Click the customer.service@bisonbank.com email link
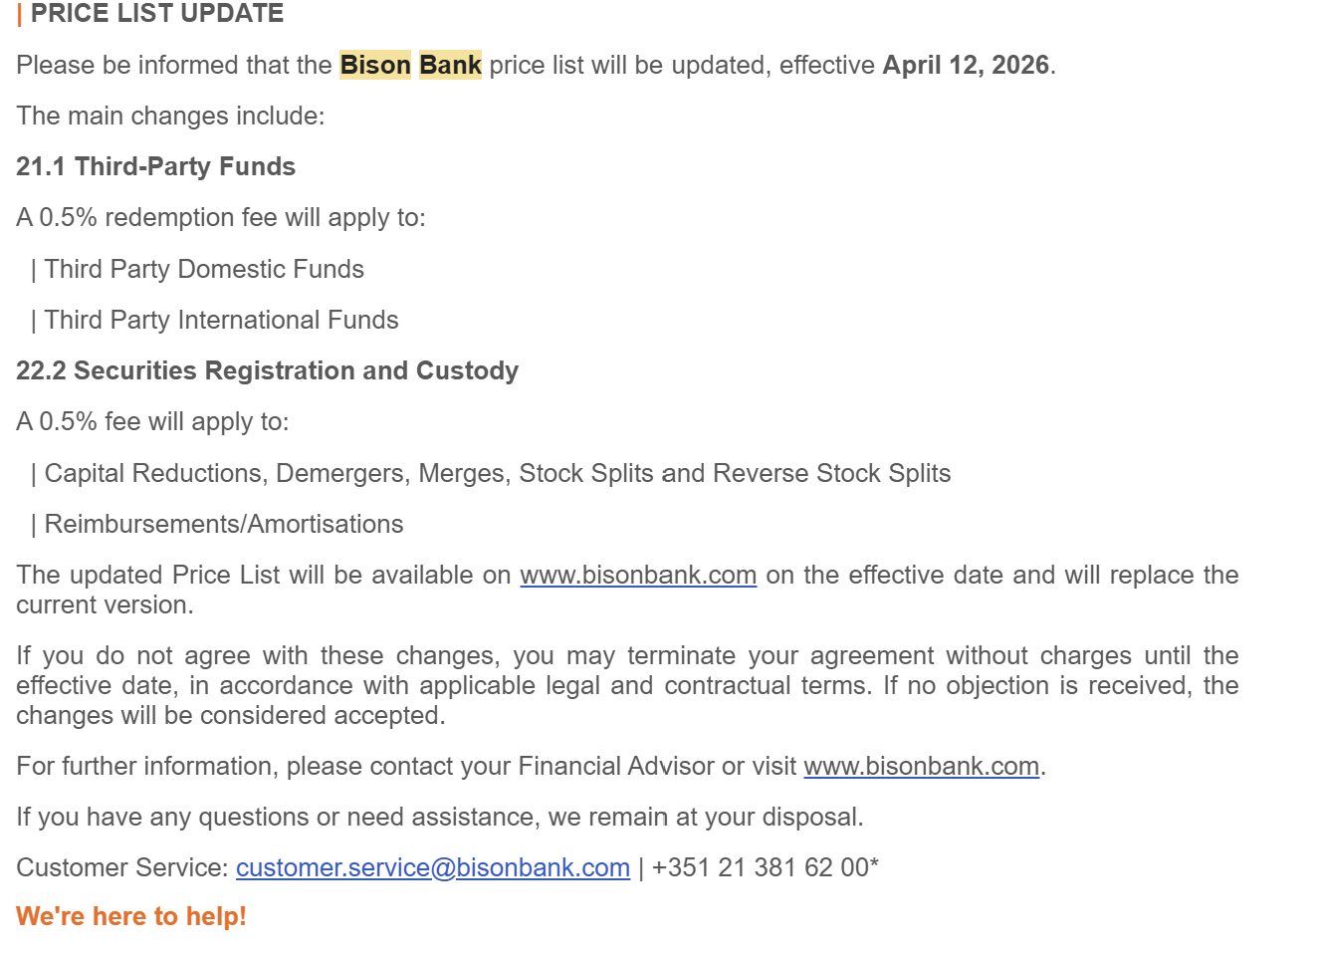 click(433, 868)
